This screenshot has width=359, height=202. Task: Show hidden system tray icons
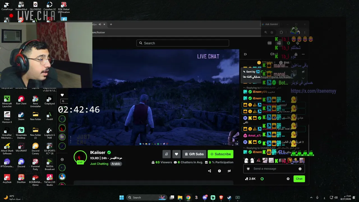point(311,198)
